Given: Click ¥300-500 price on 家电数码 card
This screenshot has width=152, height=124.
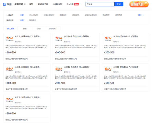Looking at the screenshot, I should [109, 83].
